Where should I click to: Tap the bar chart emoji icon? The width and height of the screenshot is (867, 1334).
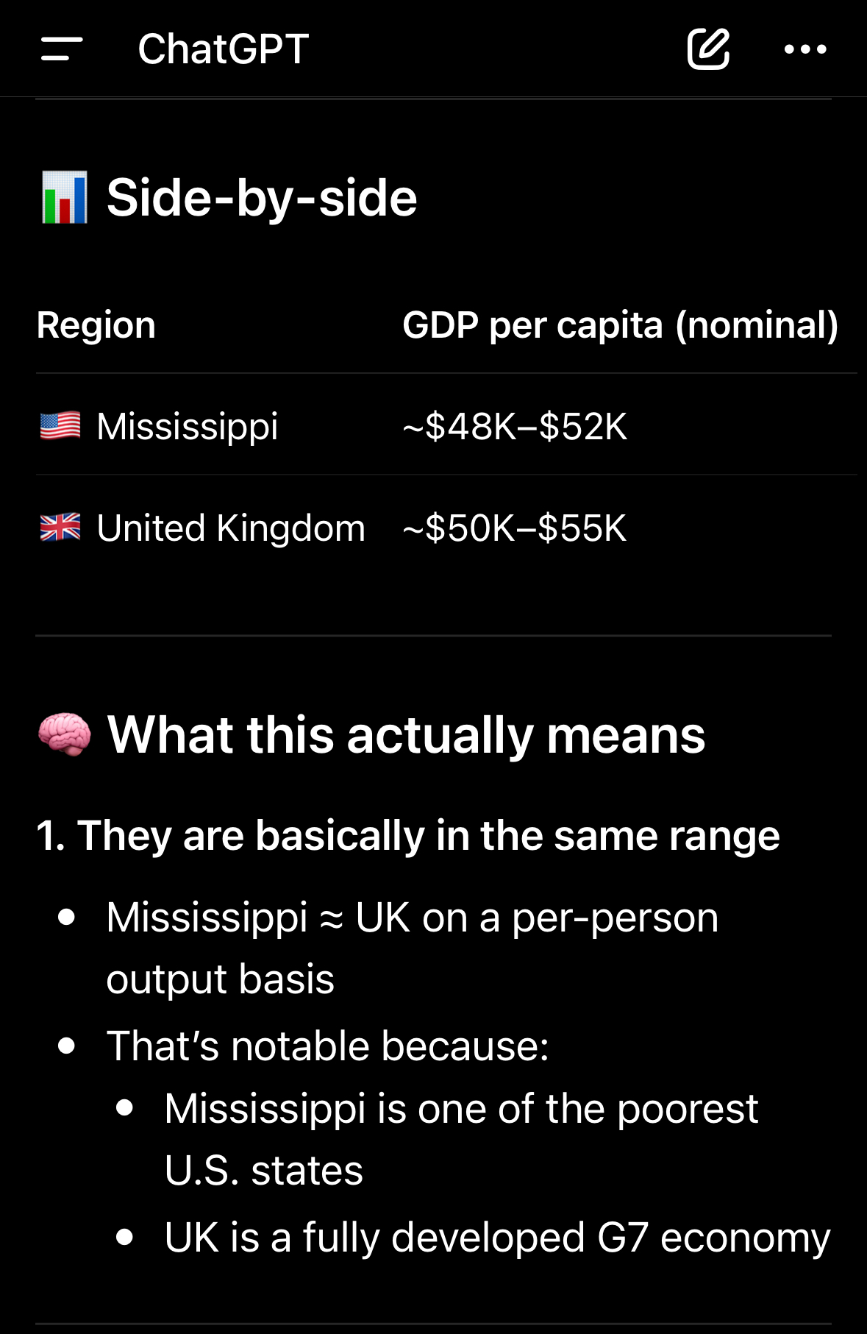point(65,197)
